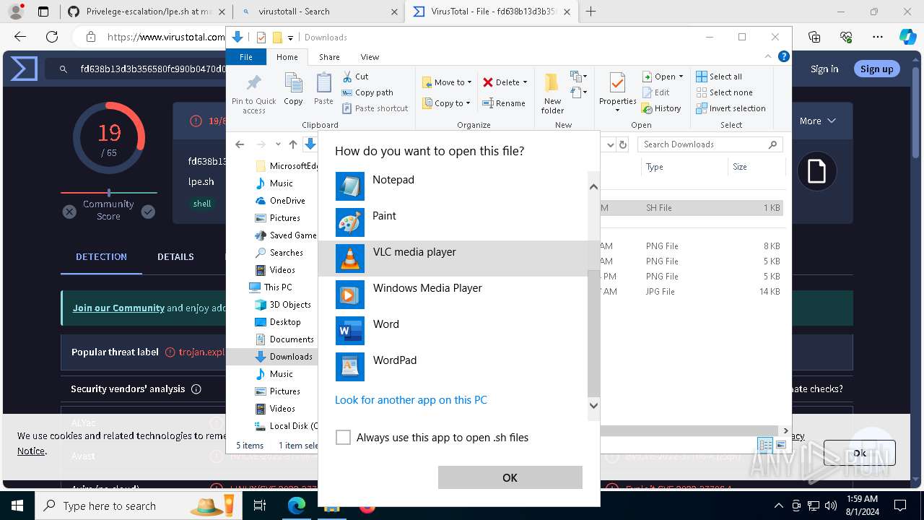This screenshot has width=924, height=520.
Task: Pick VLC media player from list
Action: [x=453, y=259]
